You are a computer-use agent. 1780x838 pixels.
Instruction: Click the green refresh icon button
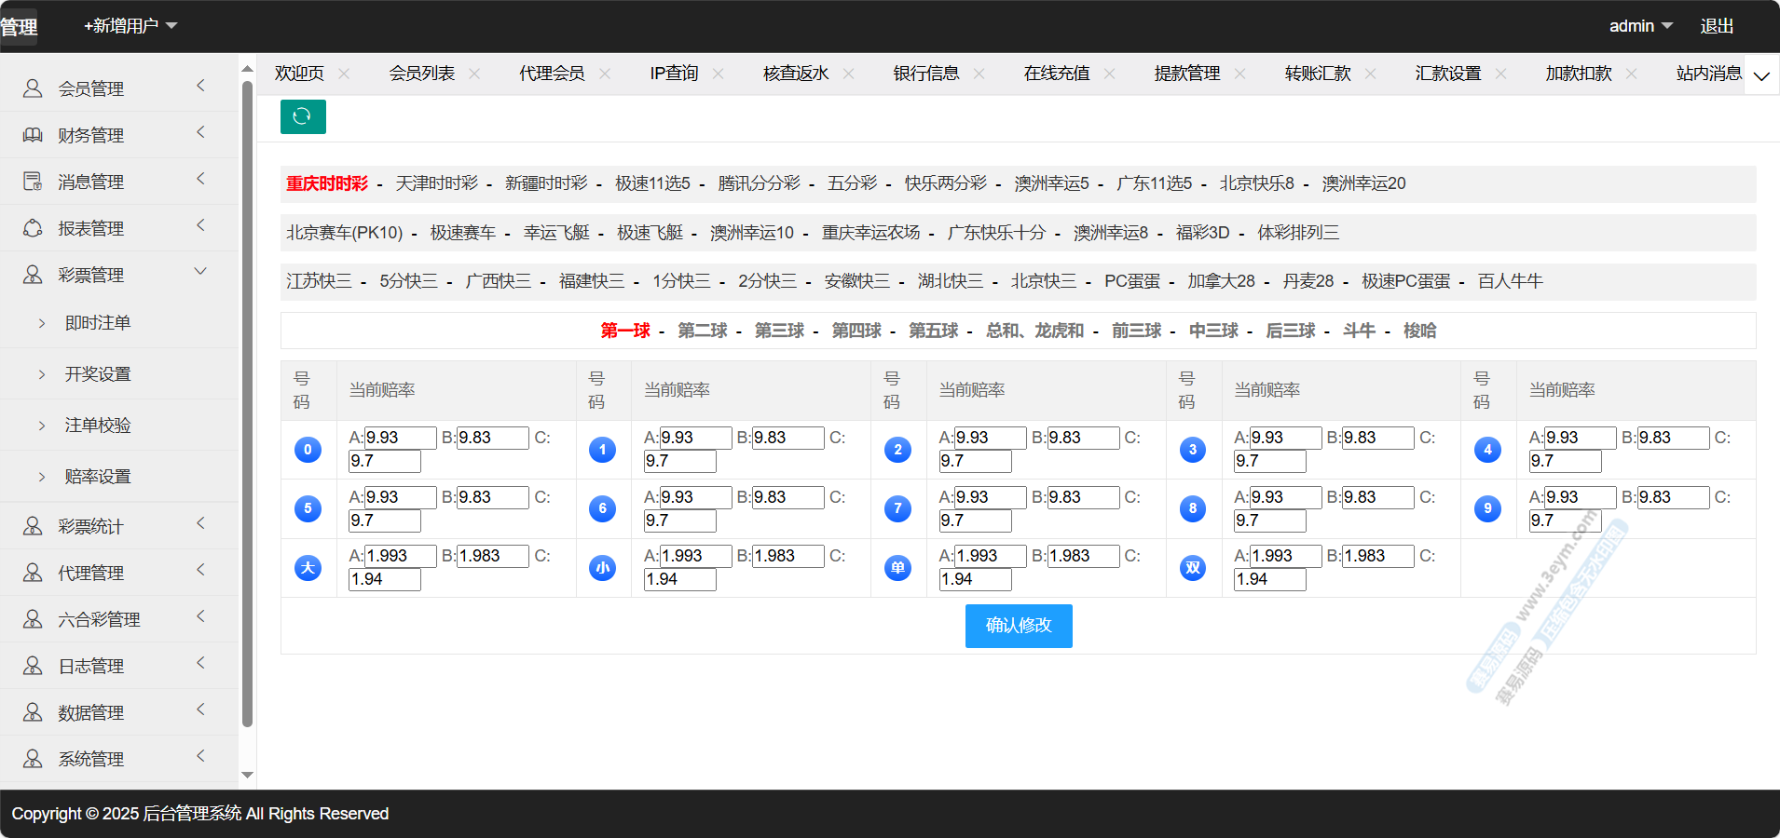[303, 116]
